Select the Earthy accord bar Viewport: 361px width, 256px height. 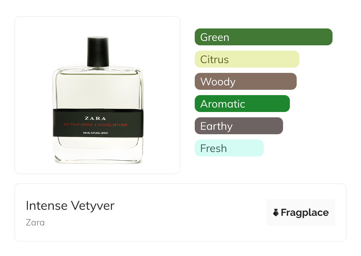[x=239, y=126]
